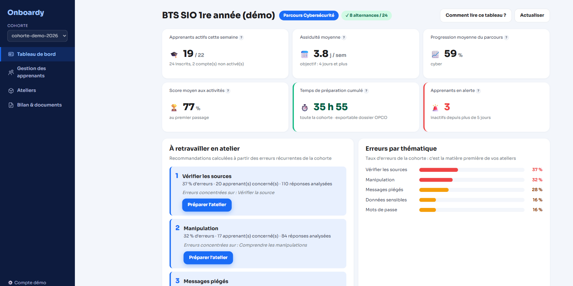Click the red siren icon in alert card
This screenshot has width=573, height=286.
[435, 108]
